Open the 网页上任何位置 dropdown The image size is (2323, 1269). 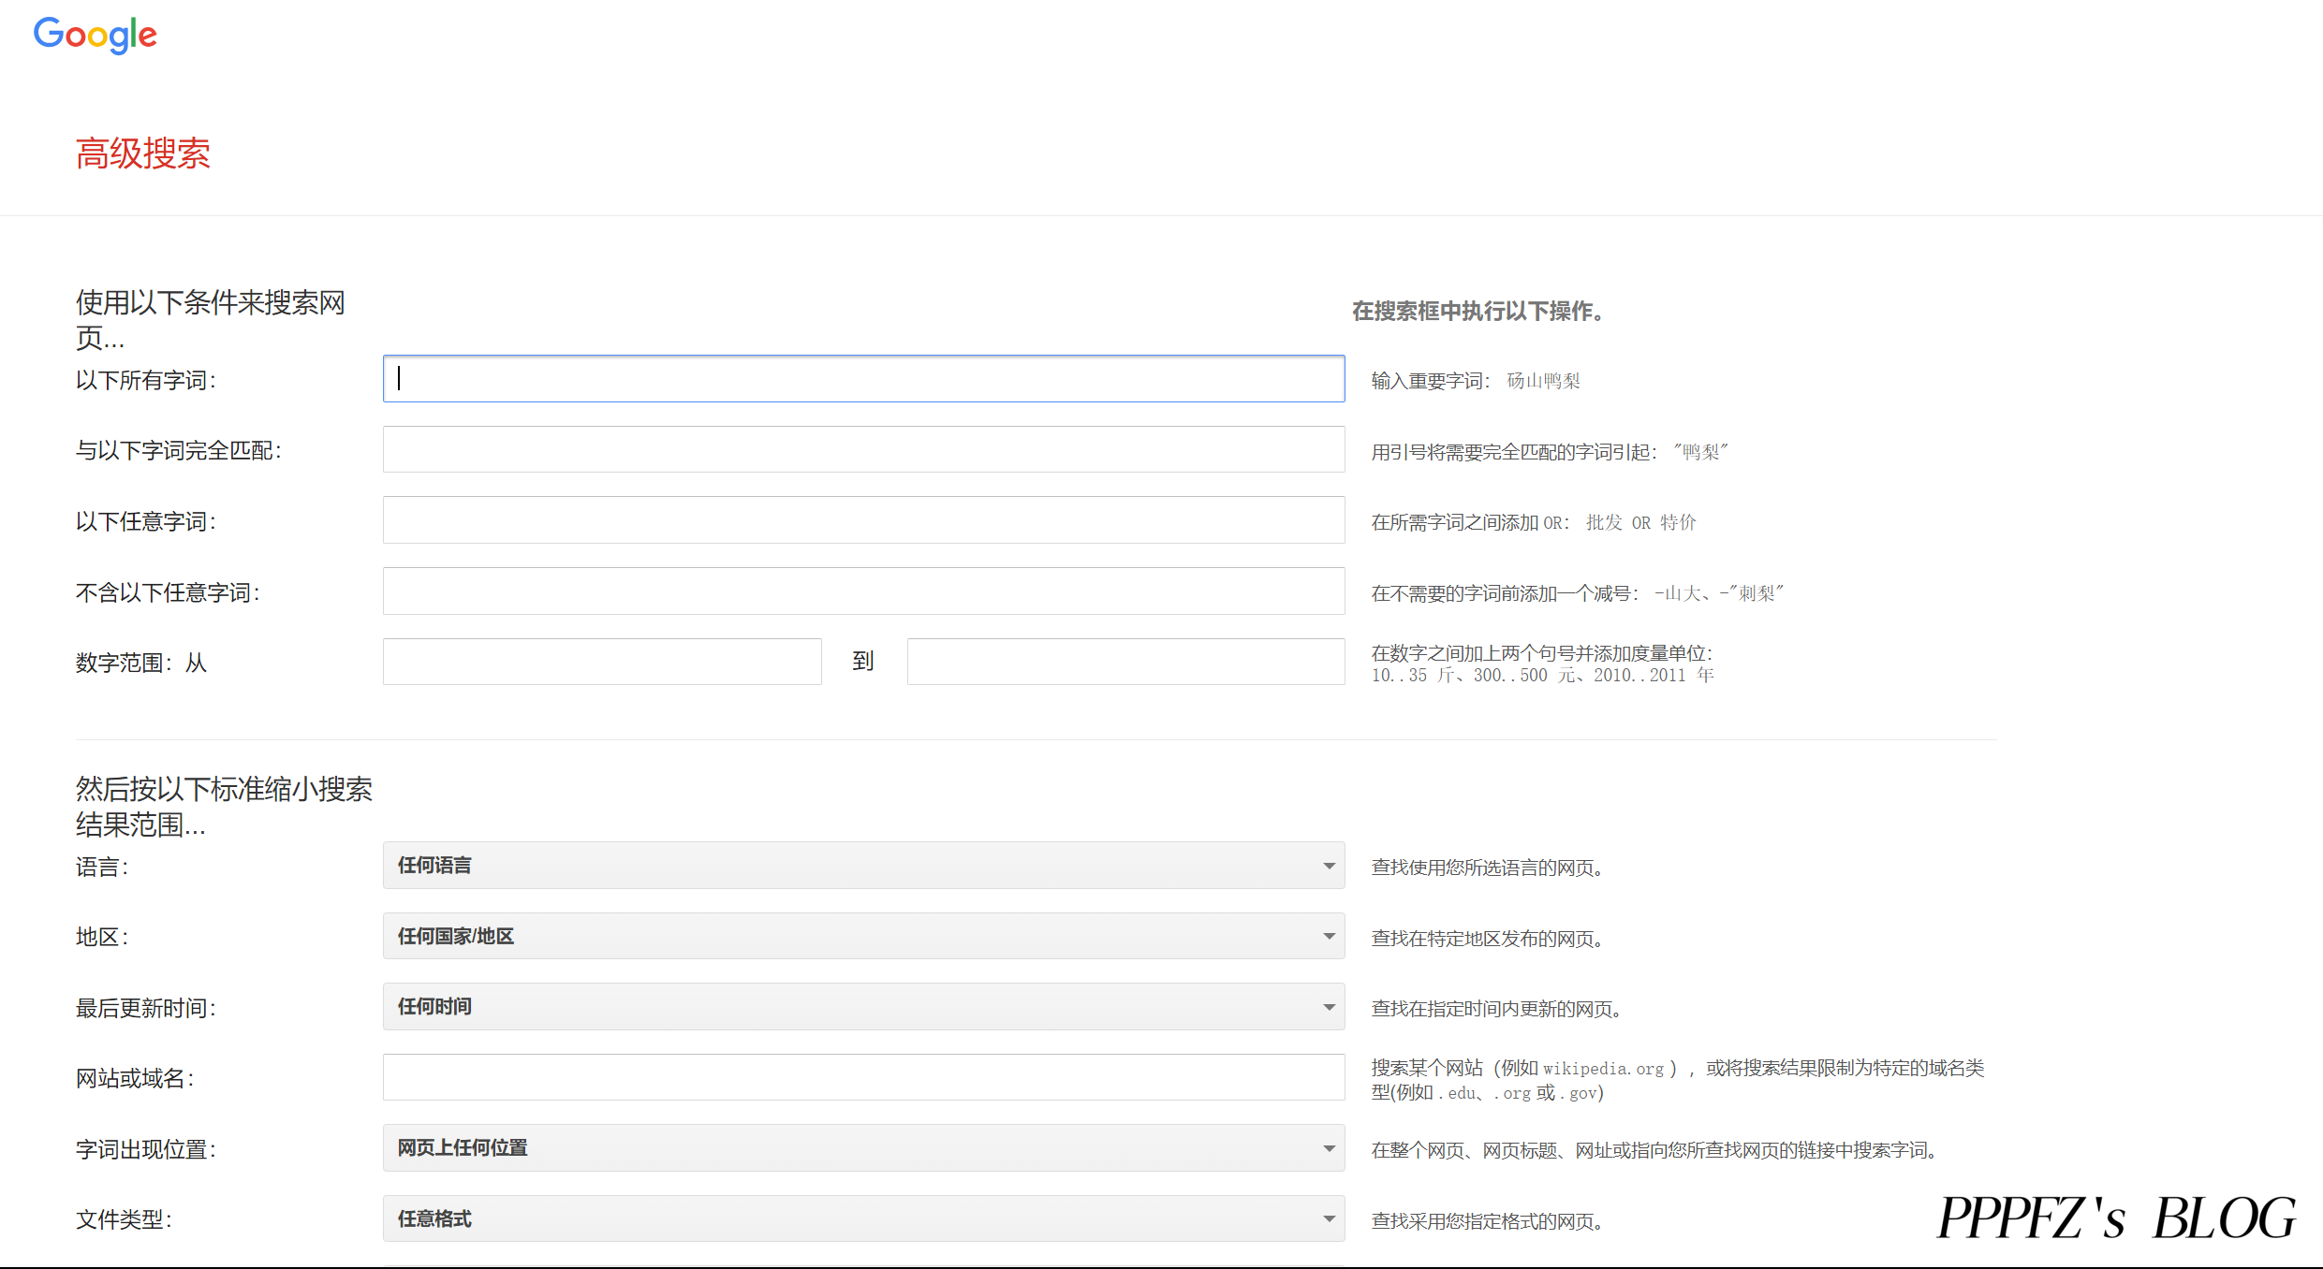pyautogui.click(x=863, y=1148)
